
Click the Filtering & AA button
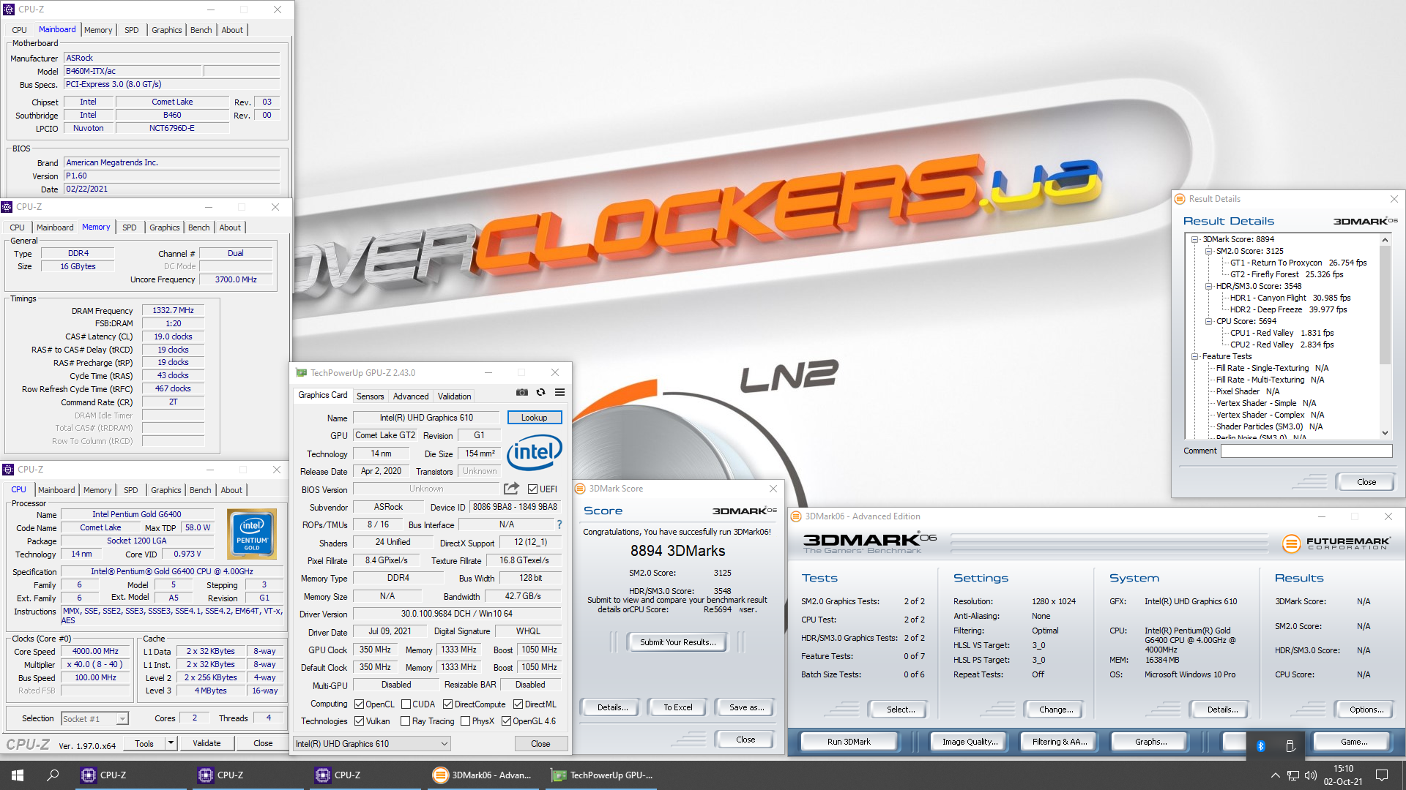pyautogui.click(x=1060, y=742)
